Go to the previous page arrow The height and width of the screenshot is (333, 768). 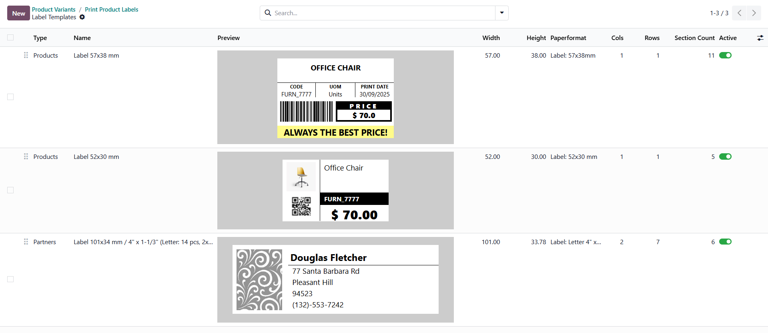tap(739, 13)
